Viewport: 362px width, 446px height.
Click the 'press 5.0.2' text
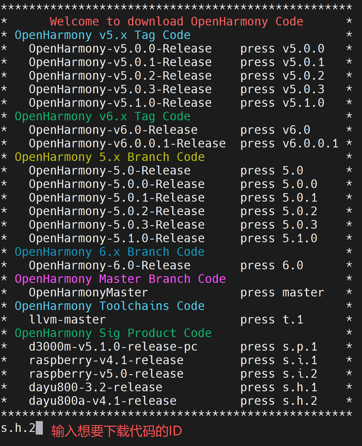pyautogui.click(x=279, y=211)
